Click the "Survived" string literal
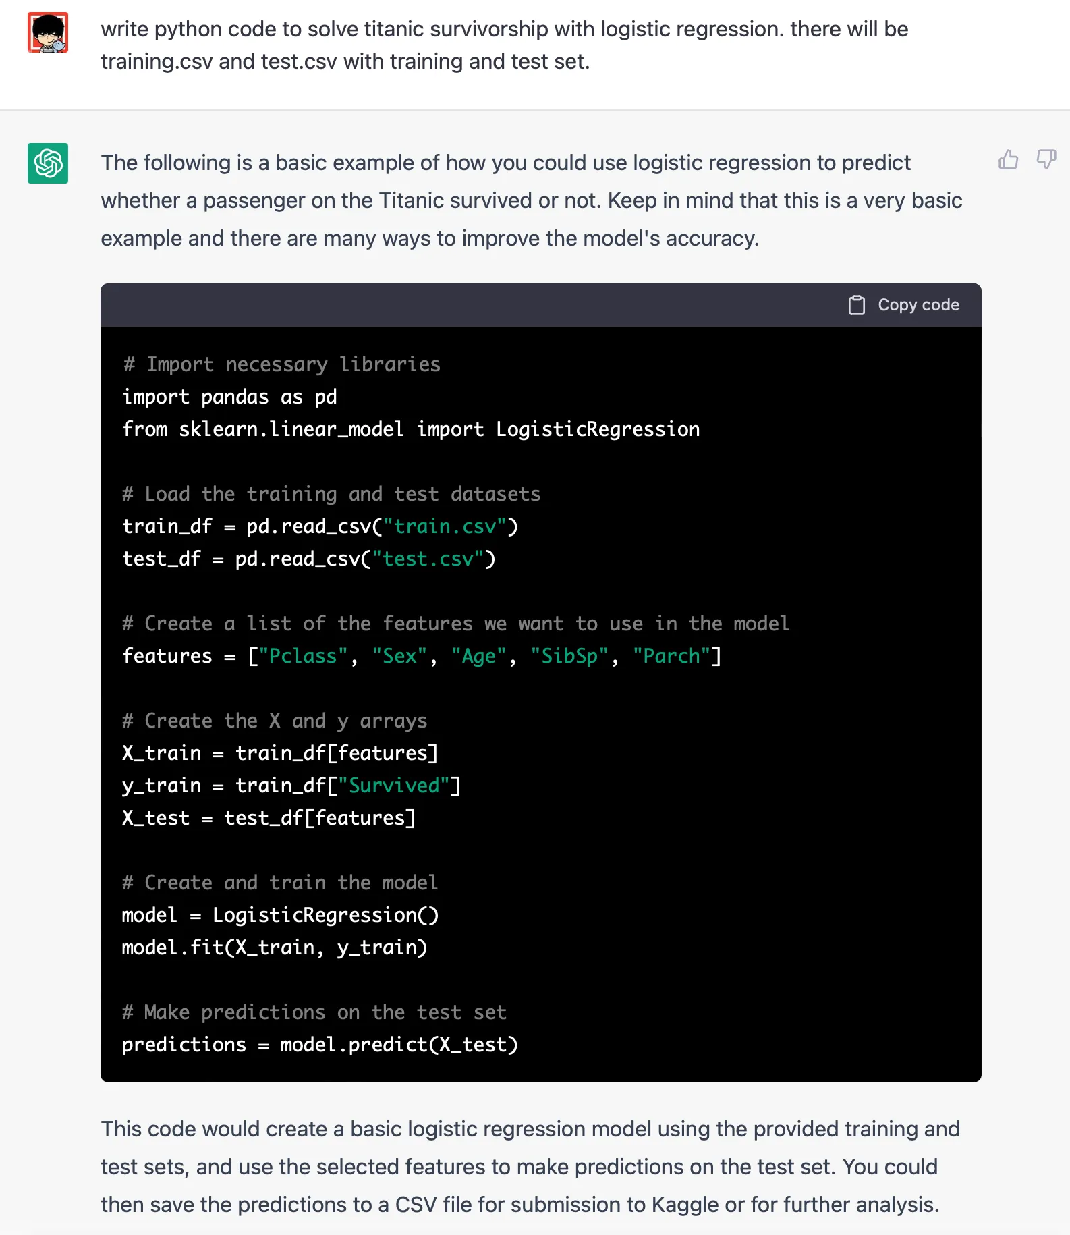This screenshot has height=1235, width=1070. (397, 785)
